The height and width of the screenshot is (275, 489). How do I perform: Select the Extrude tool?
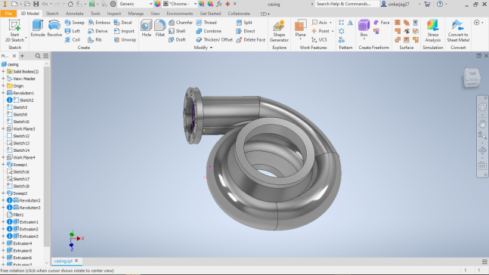[x=38, y=29]
